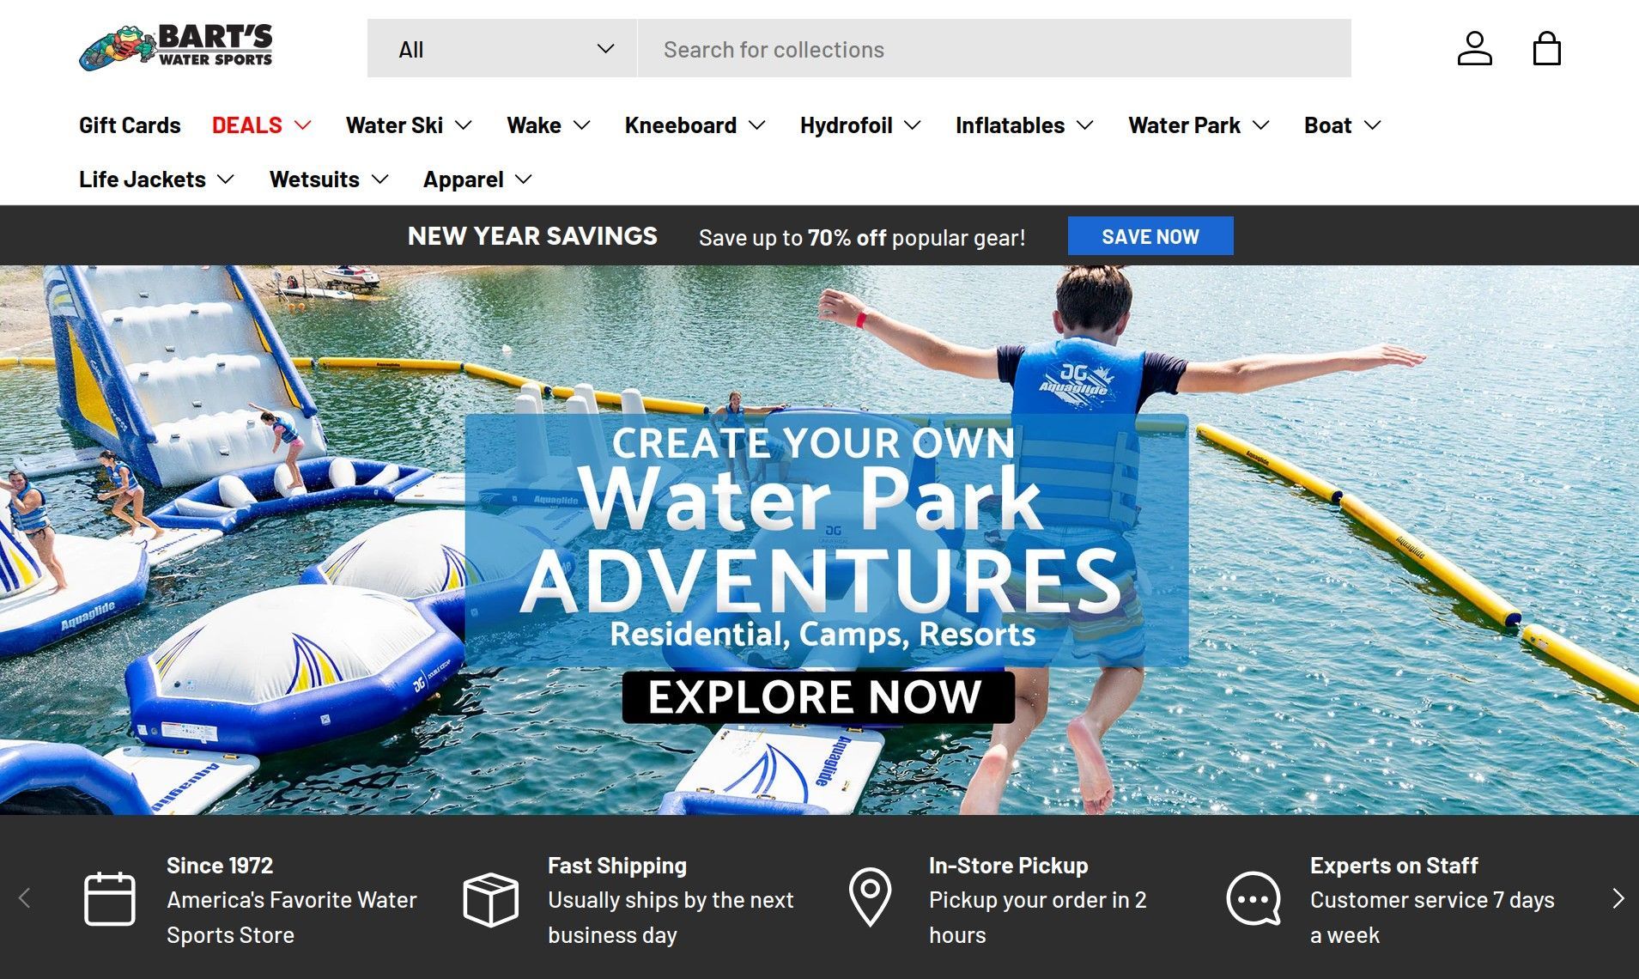1639x979 pixels.
Task: Click the SAVE NOW button
Action: click(x=1150, y=236)
